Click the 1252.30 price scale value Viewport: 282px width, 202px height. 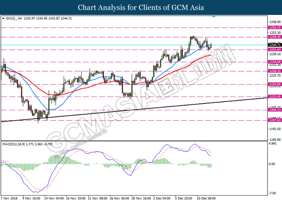tap(275, 33)
